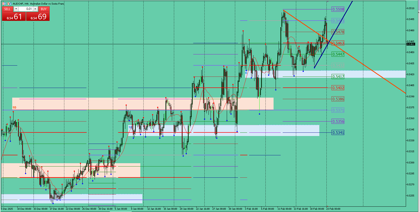Select the 0.5356 price level label
420x212 pixels.
click(338, 122)
